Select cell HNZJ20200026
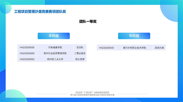 pos(27,47)
